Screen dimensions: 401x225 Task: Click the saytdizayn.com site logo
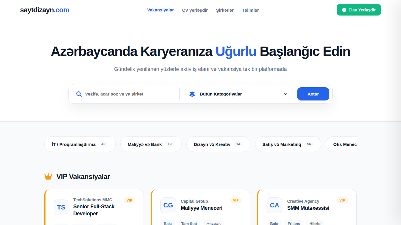pos(45,10)
